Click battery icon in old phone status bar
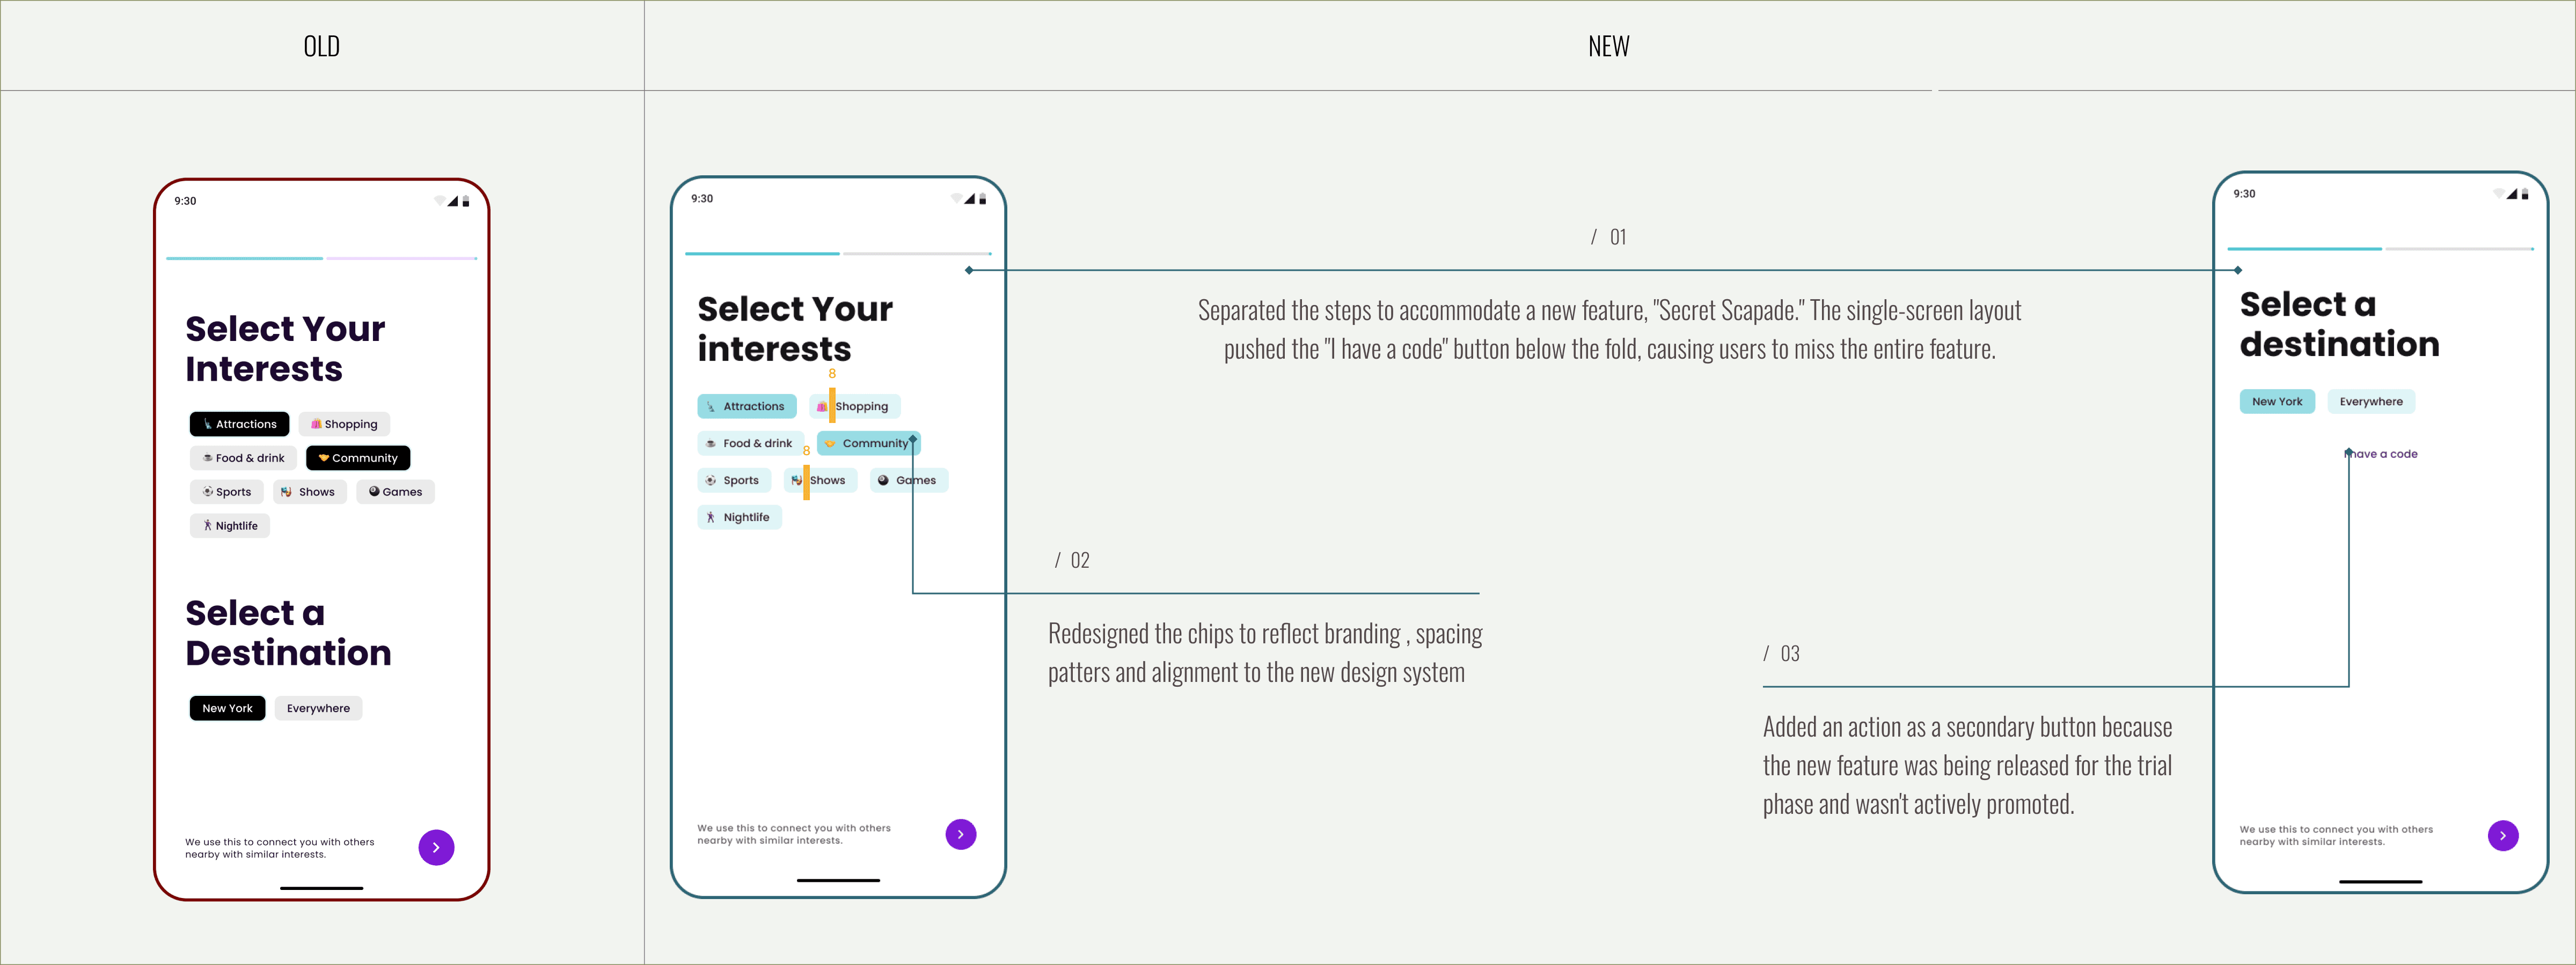2576x965 pixels. click(x=466, y=201)
